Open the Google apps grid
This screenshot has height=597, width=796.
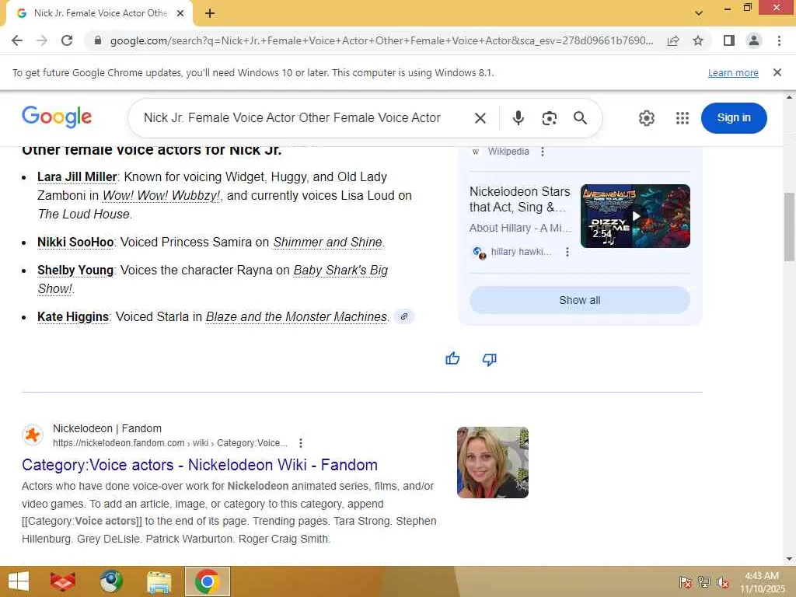[x=683, y=118]
